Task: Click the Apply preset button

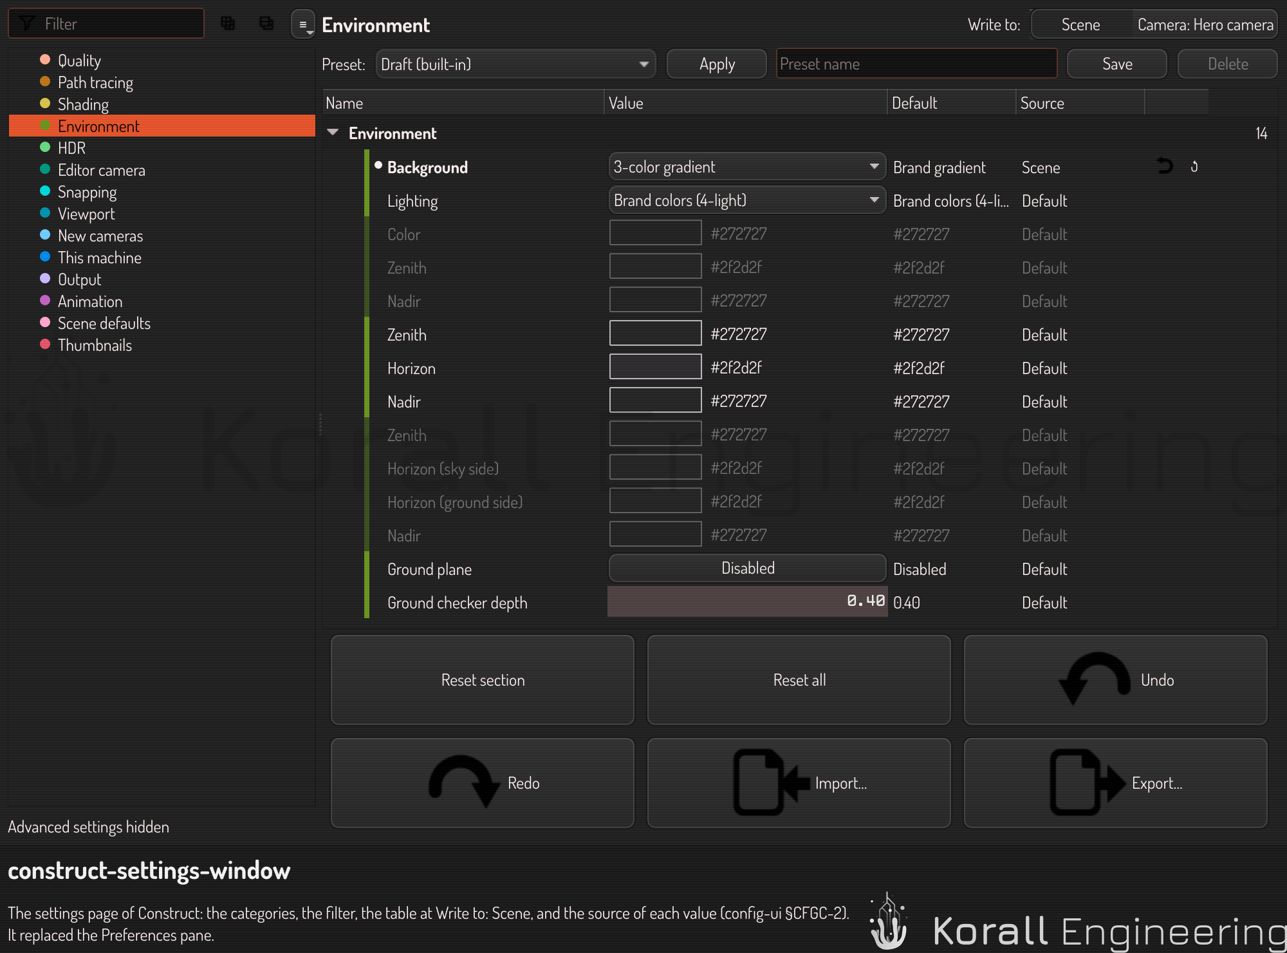Action: point(717,64)
